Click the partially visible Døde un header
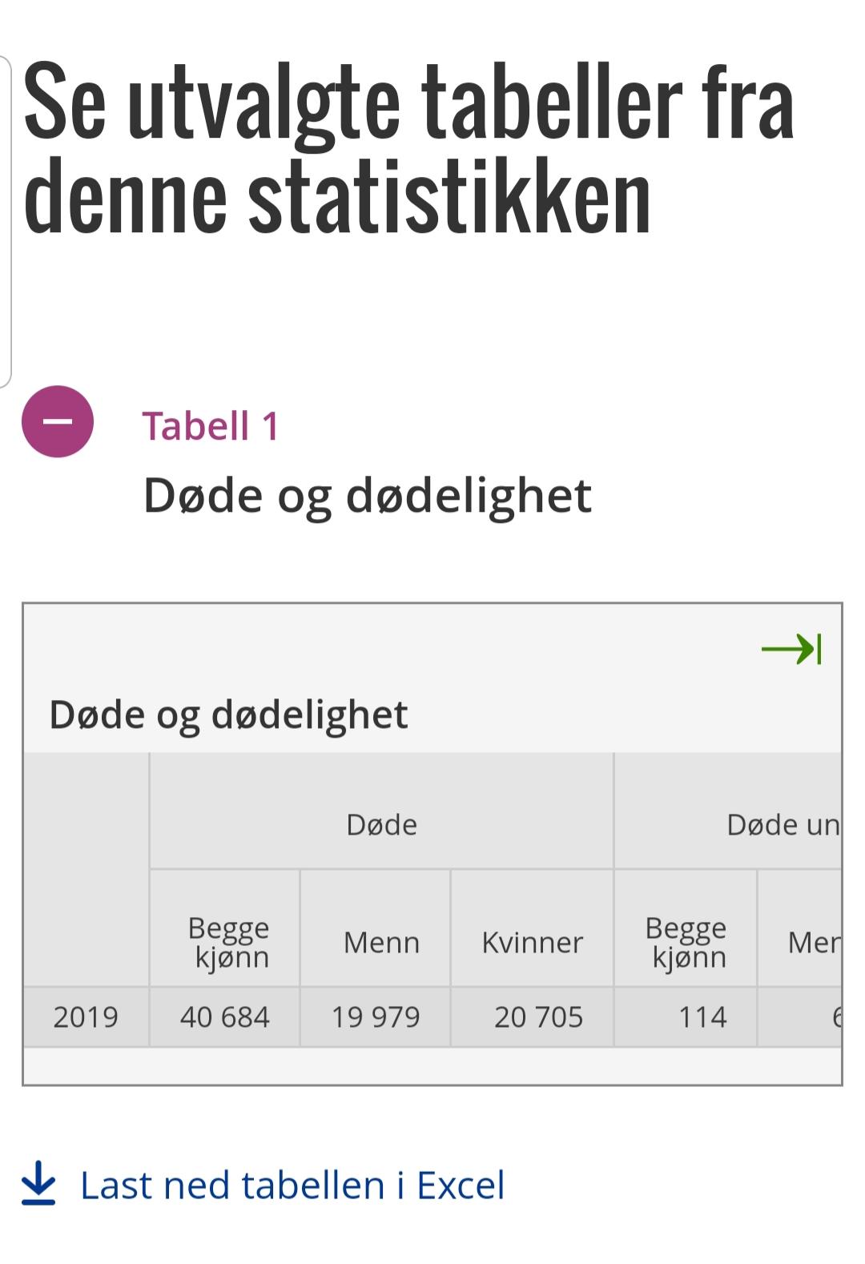865x1264 pixels. click(783, 825)
